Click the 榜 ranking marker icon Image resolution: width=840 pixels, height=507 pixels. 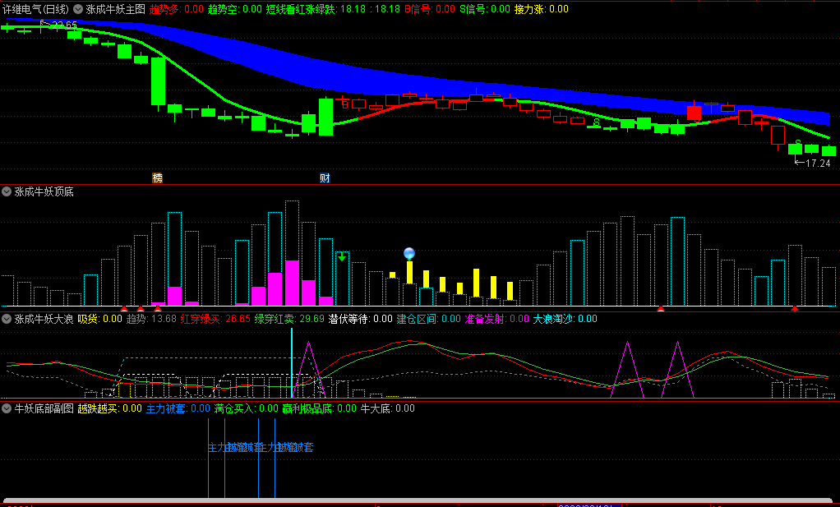coord(158,178)
